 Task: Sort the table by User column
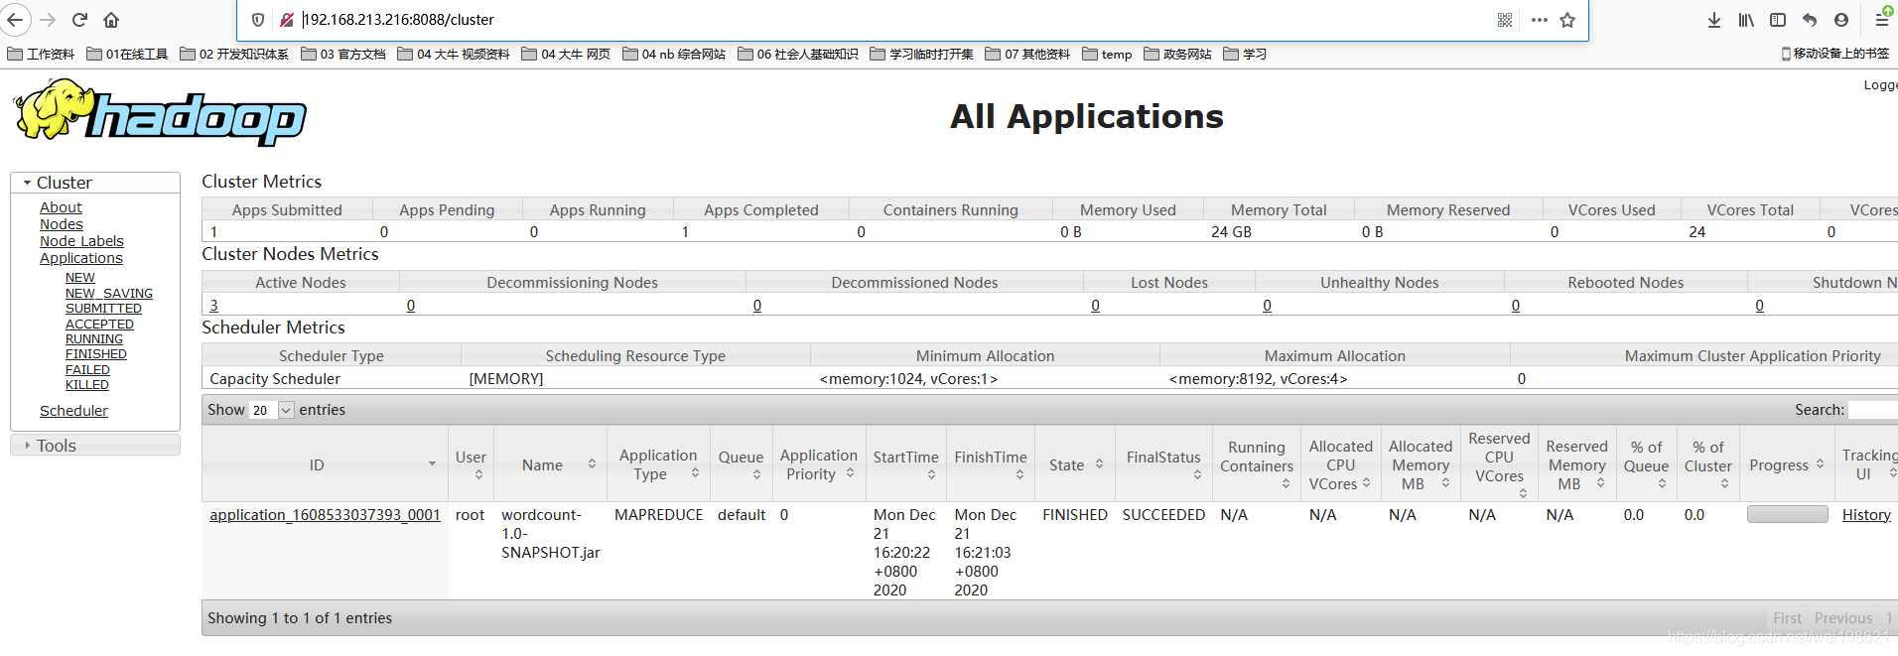coord(471,464)
